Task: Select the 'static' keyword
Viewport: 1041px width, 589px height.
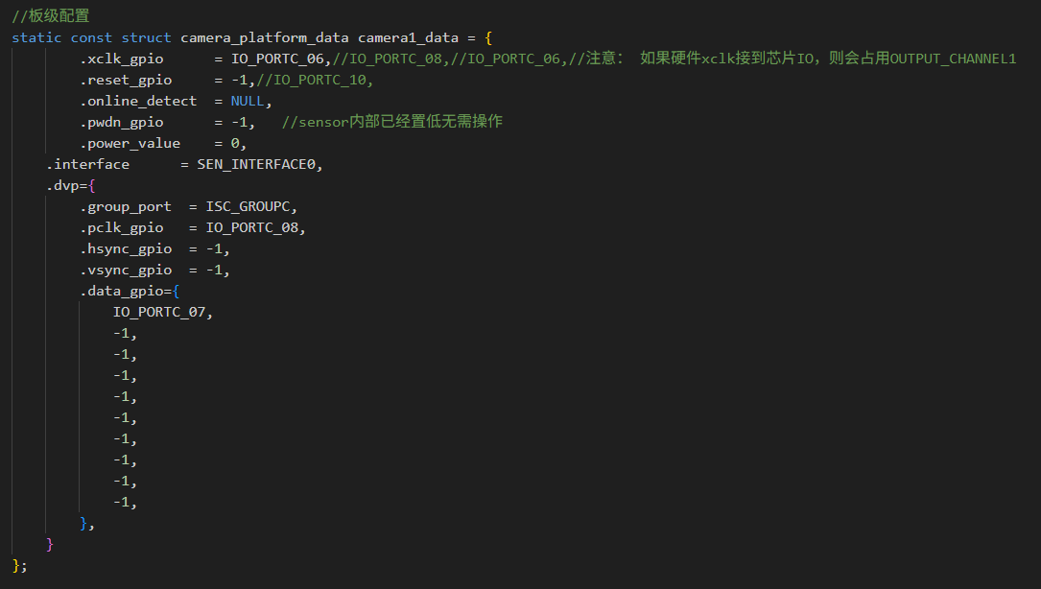Action: tap(36, 37)
